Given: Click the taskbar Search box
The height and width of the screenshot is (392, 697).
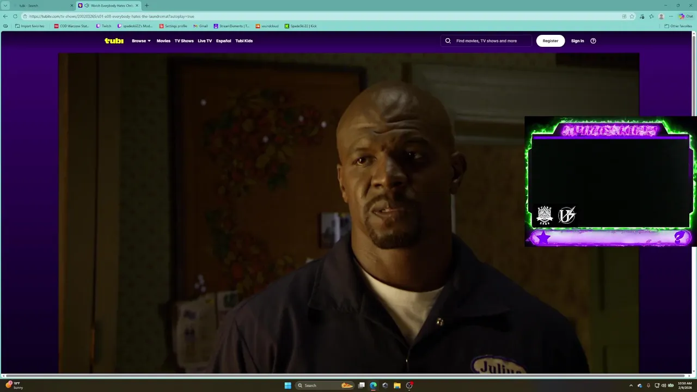Looking at the screenshot, I should [x=325, y=385].
